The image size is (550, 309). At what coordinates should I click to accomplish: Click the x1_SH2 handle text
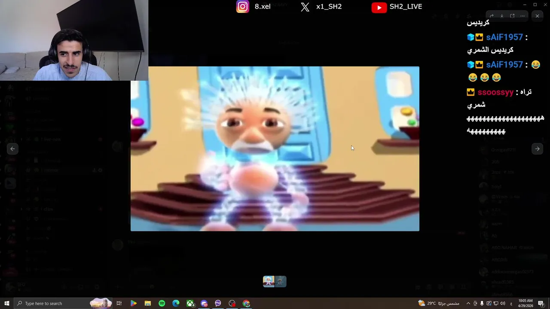329,6
